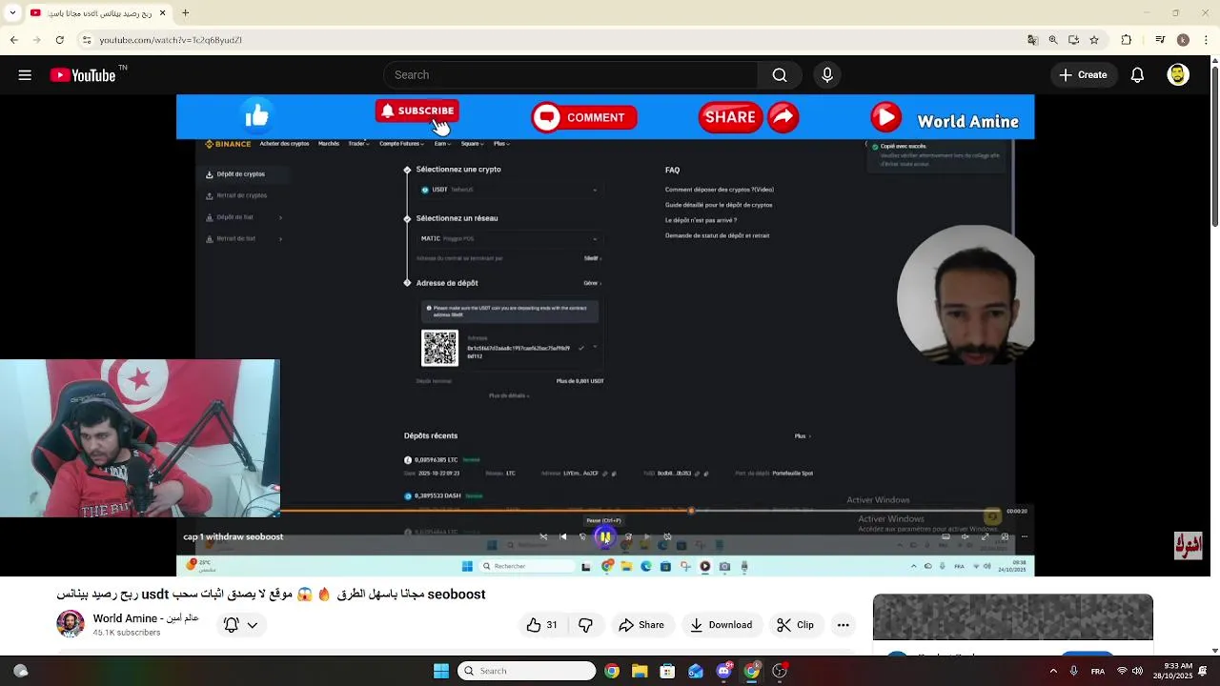
Task: Open the tab search dropdown
Action: tap(12, 12)
